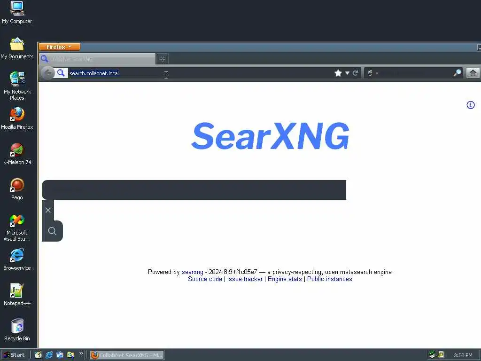
Task: Open the Start menu button
Action: [14, 355]
